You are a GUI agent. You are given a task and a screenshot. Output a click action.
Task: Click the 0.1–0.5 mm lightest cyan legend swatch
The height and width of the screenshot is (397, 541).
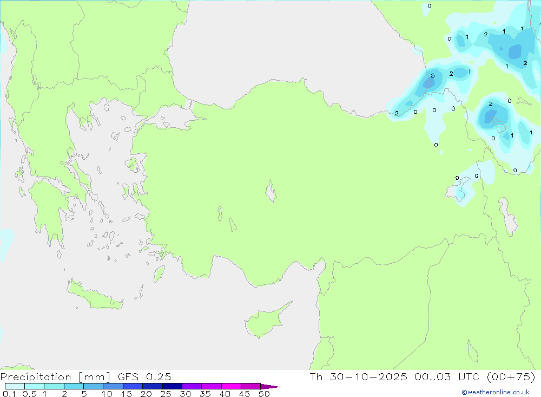(x=15, y=386)
